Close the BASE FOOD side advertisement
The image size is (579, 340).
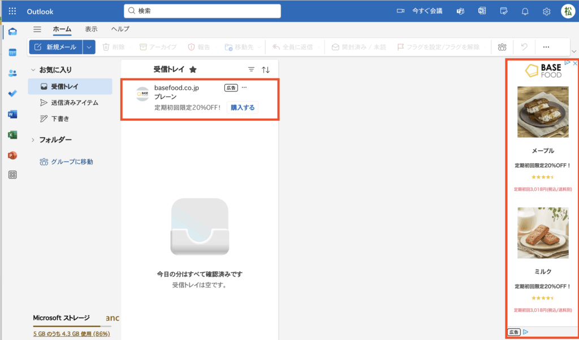coord(575,63)
